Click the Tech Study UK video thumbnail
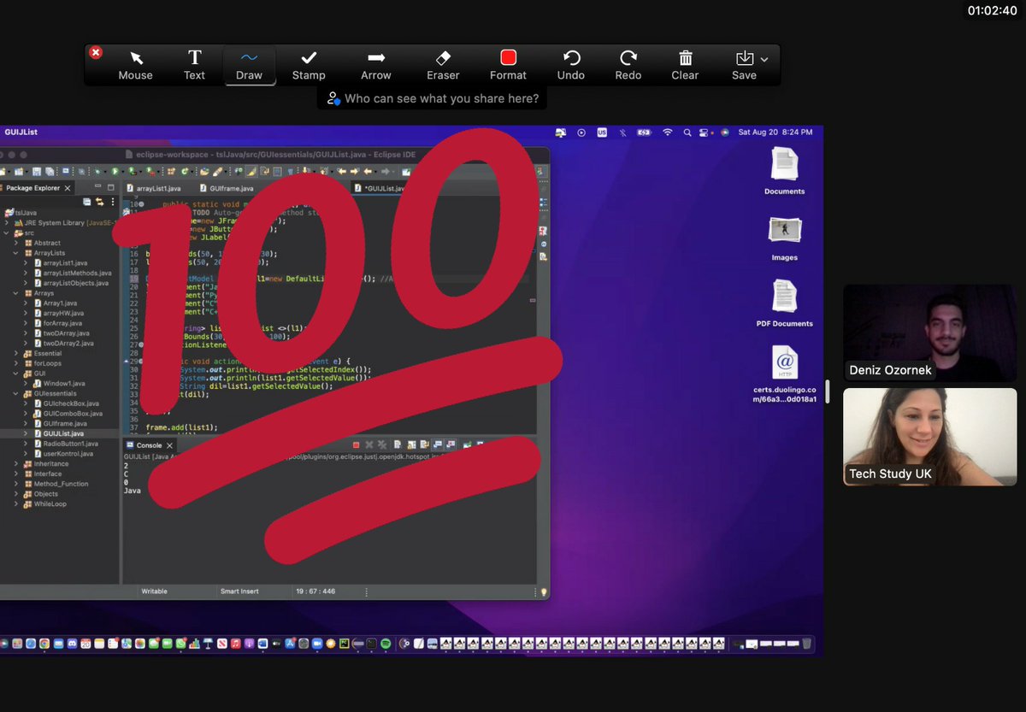1026x712 pixels. pos(929,437)
